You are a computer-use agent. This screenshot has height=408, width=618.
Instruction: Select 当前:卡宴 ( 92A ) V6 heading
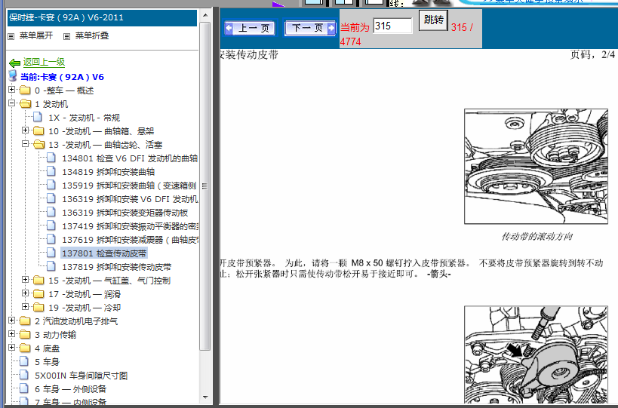[x=63, y=77]
